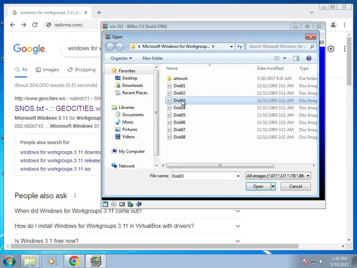
Task: Select Network in navigation pane
Action: (x=127, y=166)
